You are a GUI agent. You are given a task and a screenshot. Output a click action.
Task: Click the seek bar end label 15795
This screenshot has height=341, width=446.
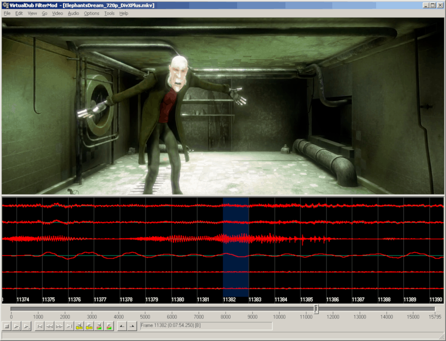coord(435,317)
